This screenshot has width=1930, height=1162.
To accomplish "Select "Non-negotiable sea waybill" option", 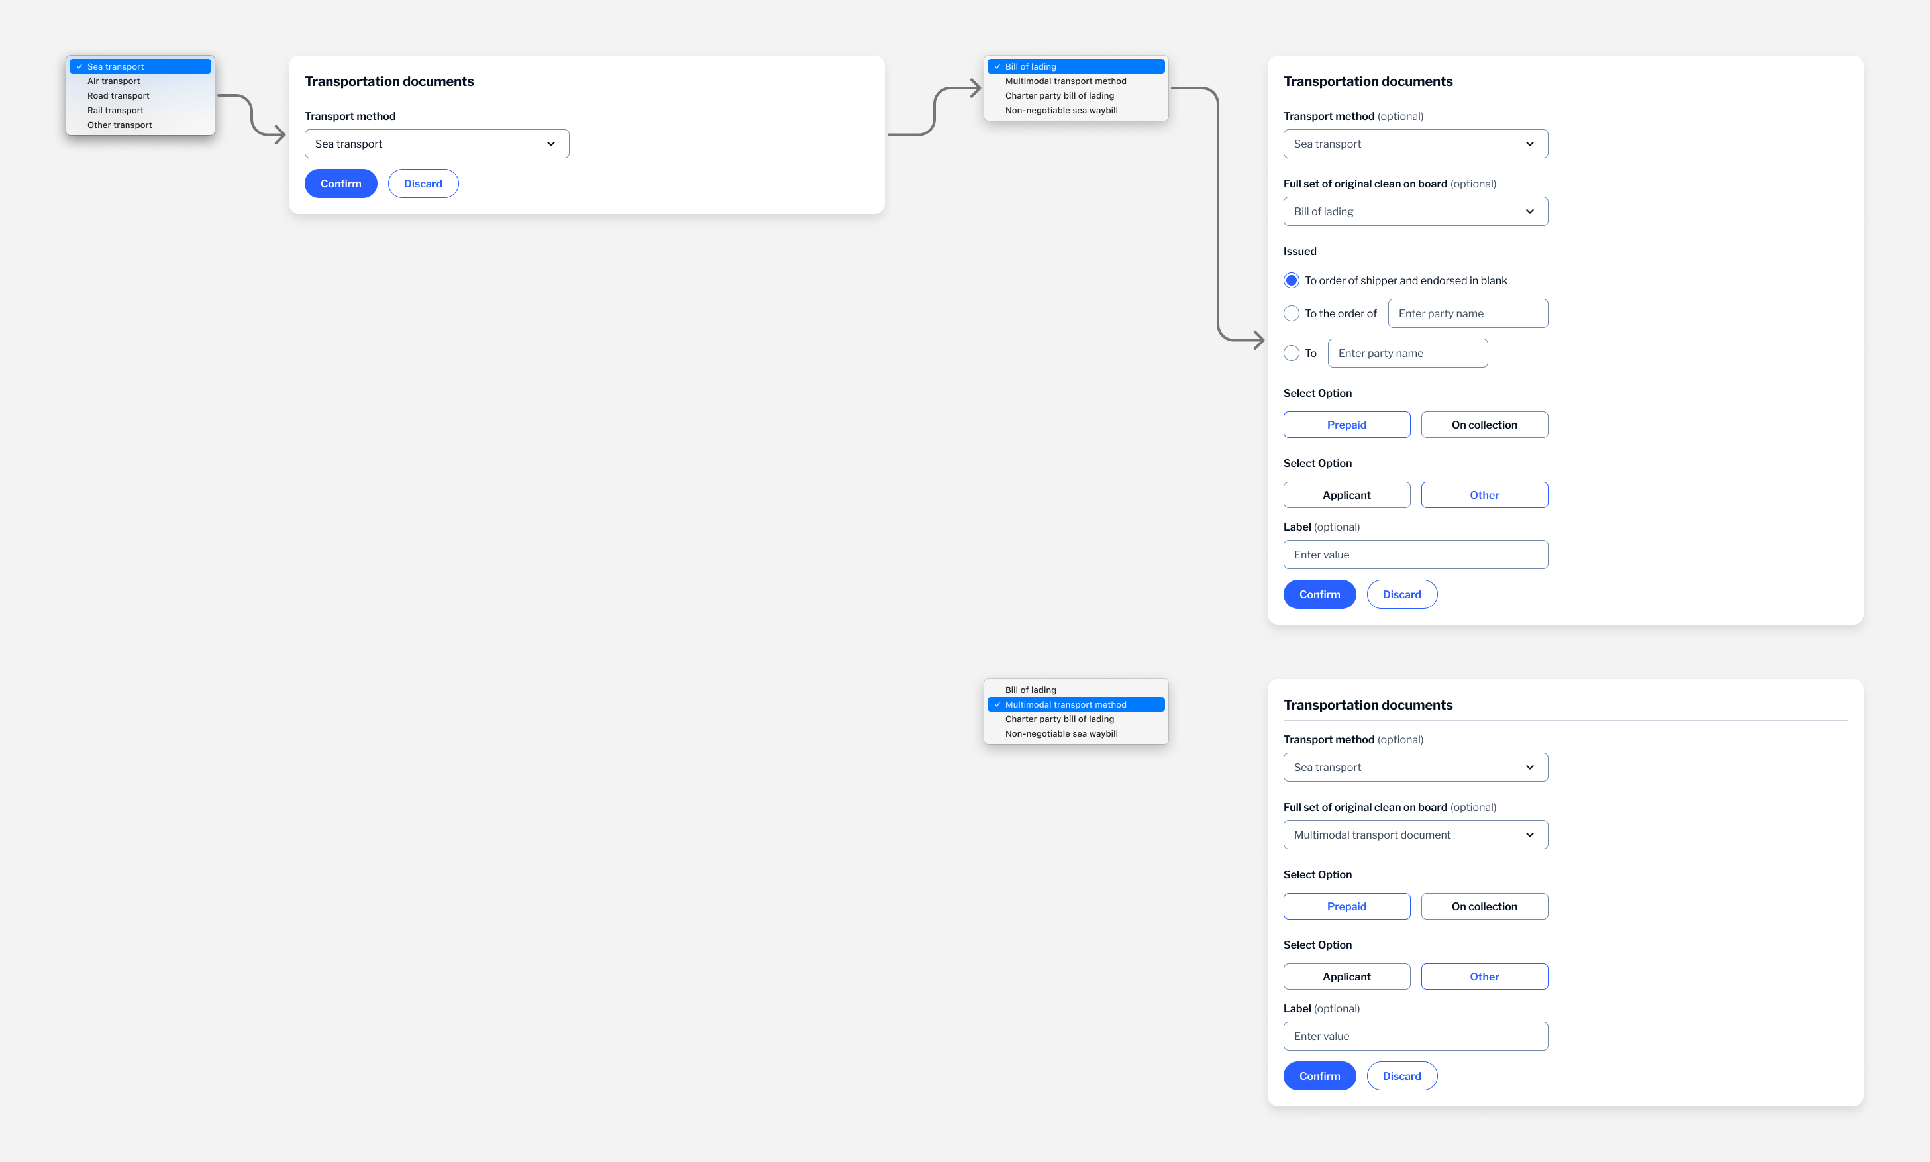I will tap(1061, 109).
